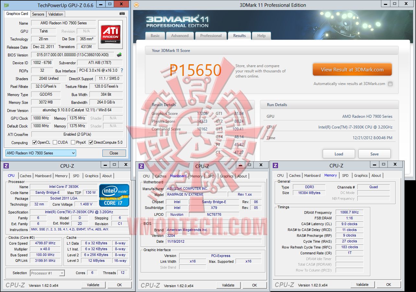
Task: Open the Advanced tab in 3DMark 11
Action: coord(180,36)
